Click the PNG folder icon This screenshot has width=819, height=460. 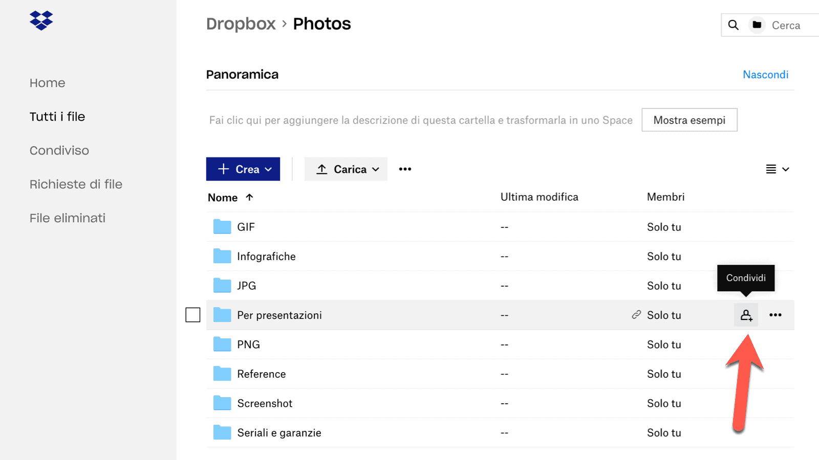pyautogui.click(x=222, y=344)
